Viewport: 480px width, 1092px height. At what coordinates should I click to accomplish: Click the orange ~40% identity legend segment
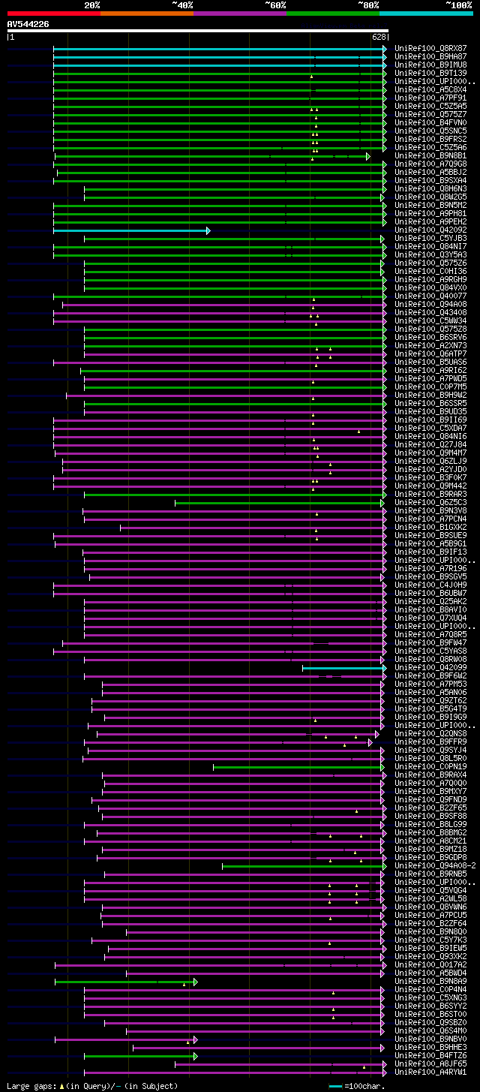[x=146, y=14]
